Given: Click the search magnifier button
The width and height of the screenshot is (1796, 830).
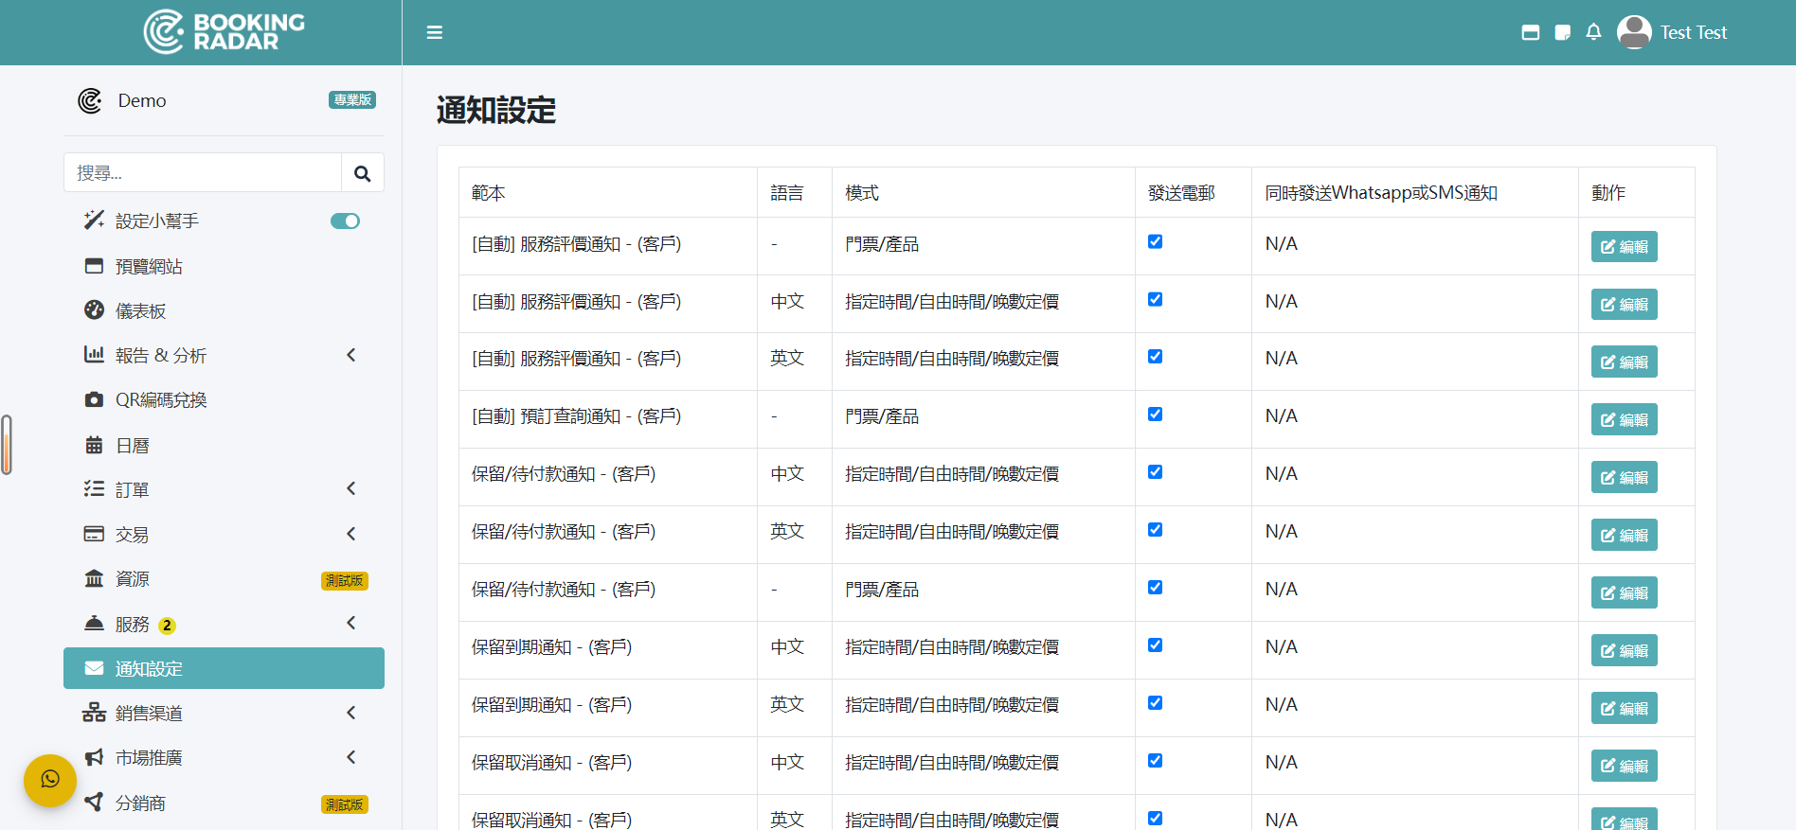Looking at the screenshot, I should (x=363, y=173).
